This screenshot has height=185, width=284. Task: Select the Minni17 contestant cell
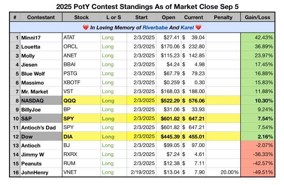tap(41, 37)
